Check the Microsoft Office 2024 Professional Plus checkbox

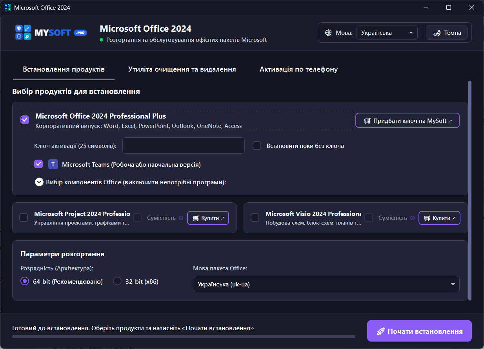tap(25, 120)
